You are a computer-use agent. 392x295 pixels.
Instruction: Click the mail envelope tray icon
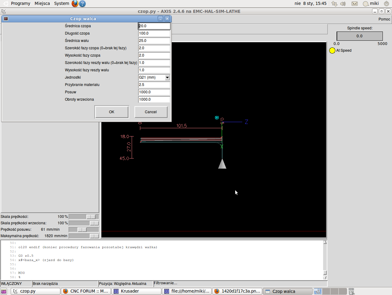click(354, 4)
